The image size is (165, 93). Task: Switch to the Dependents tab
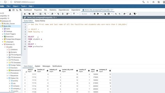pyautogui.click(x=76, y=10)
